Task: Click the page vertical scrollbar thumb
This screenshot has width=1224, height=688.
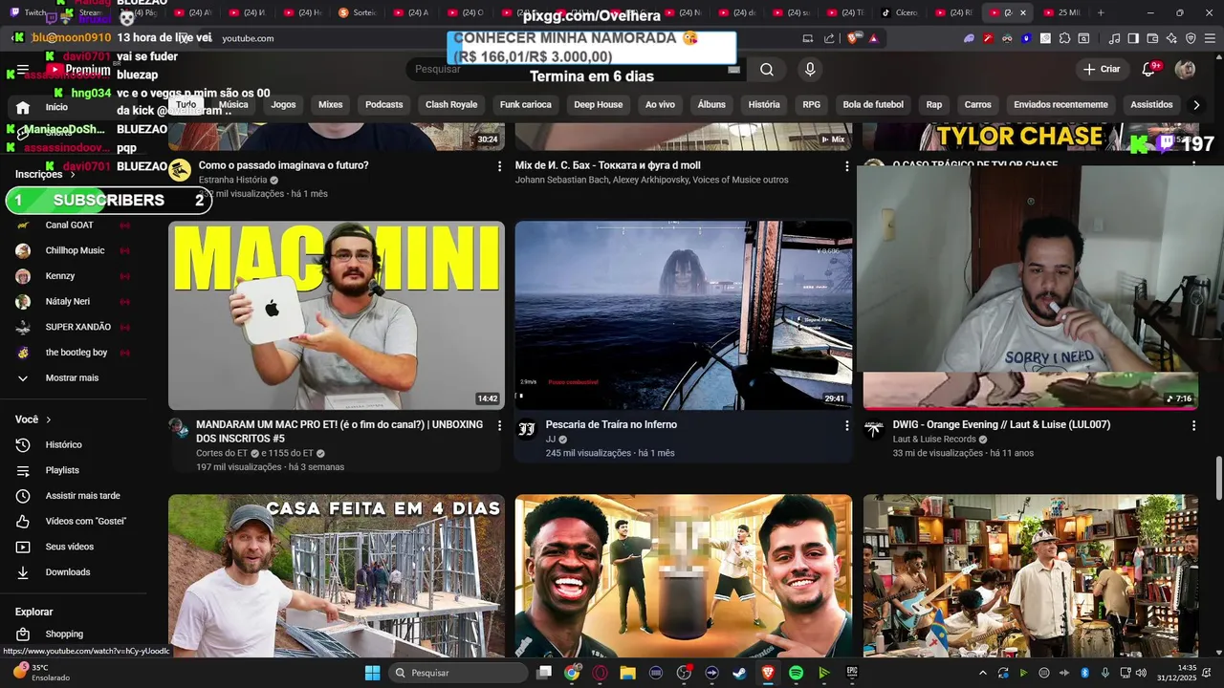Action: (x=1218, y=478)
